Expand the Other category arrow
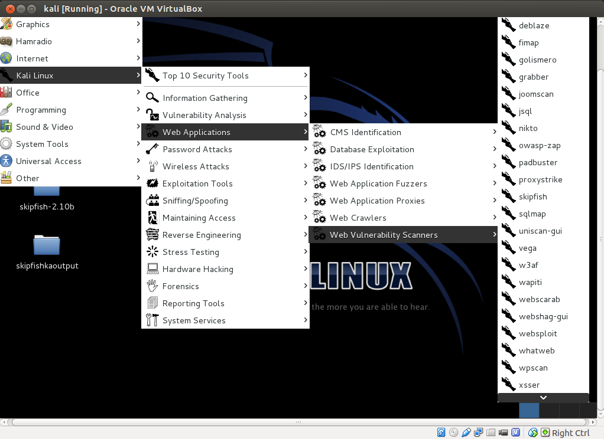604x439 pixels. coord(138,178)
